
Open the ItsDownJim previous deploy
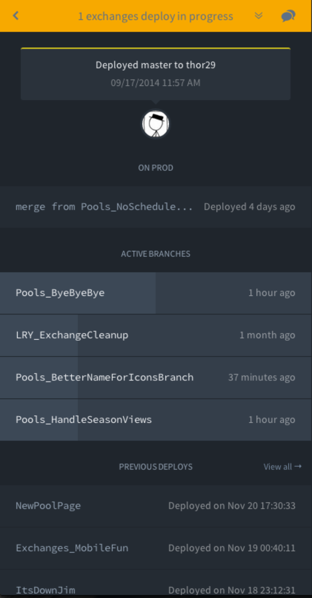coord(156,584)
